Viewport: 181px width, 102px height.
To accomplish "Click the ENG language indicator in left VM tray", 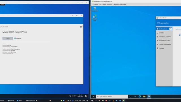I will (75, 96).
